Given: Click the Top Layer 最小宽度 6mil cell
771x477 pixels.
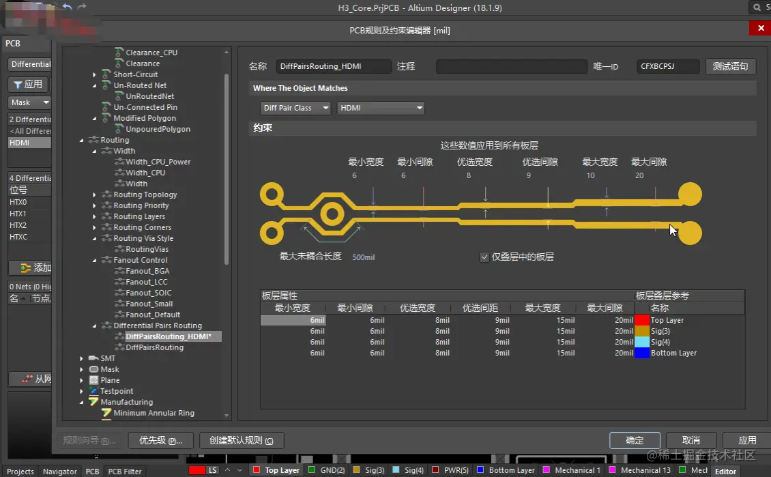Looking at the screenshot, I should (x=293, y=320).
